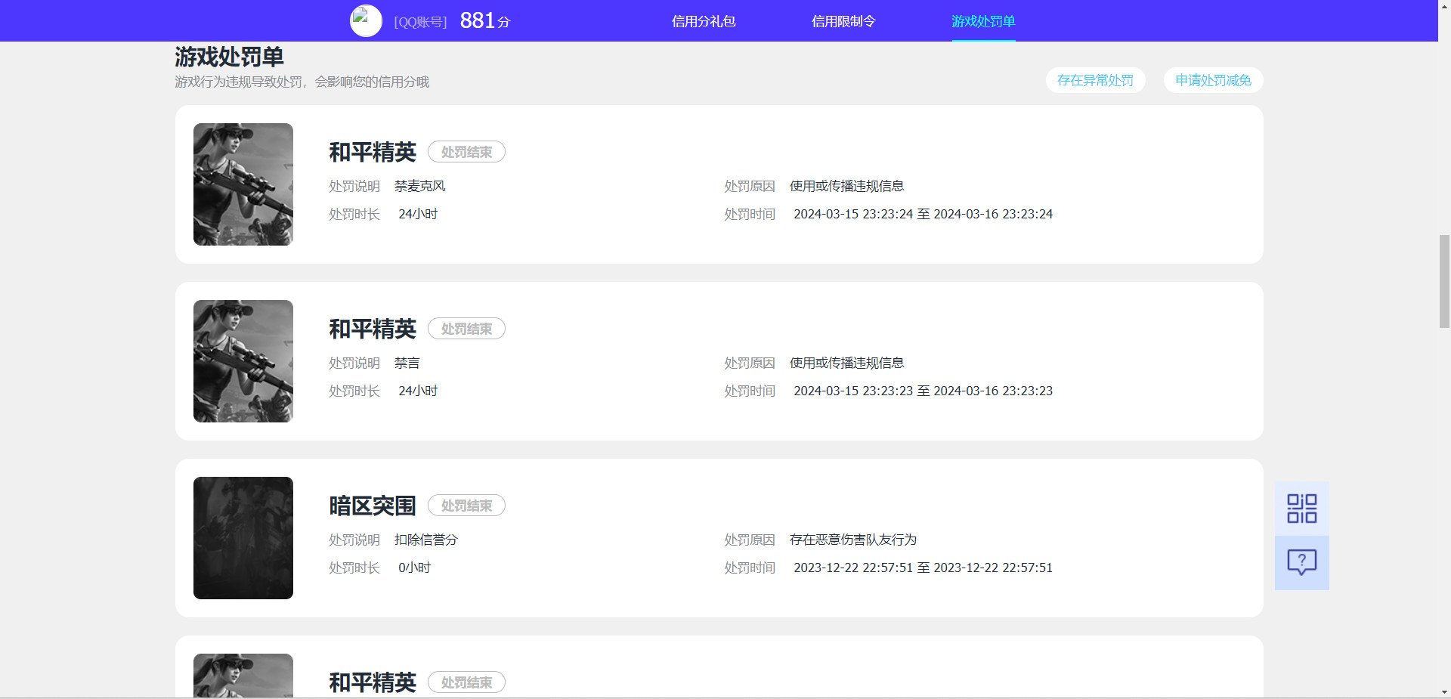Viewport: 1451px width, 699px height.
Task: Click the 禁言 penalty description
Action: coord(407,363)
